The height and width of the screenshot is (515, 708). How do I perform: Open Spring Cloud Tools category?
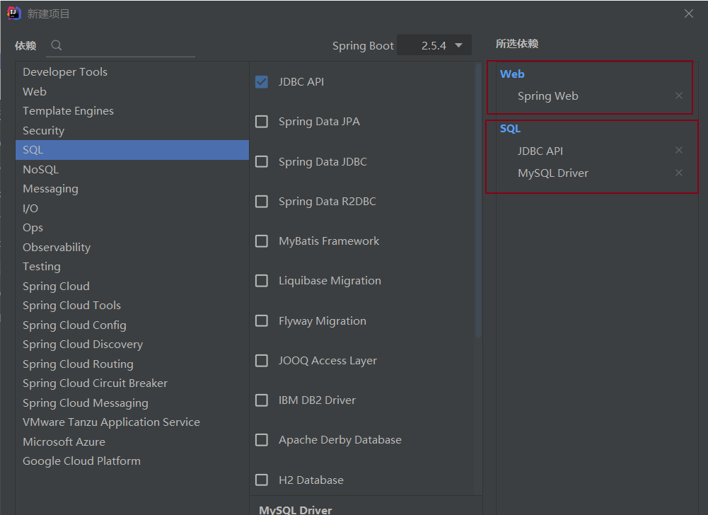[x=132, y=306]
